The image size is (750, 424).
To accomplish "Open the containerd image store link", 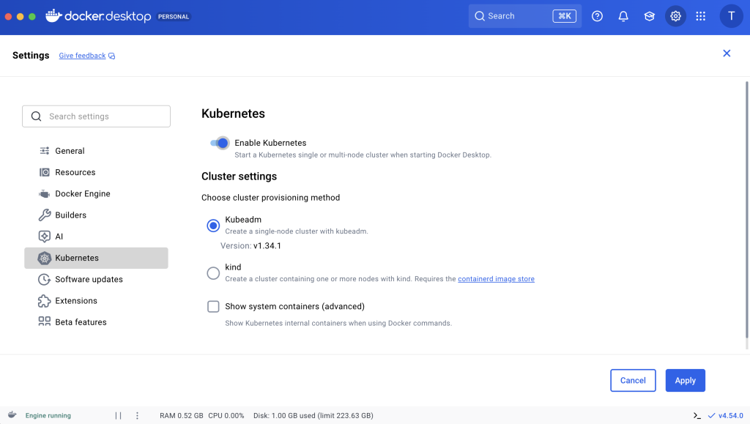I will pyautogui.click(x=496, y=278).
